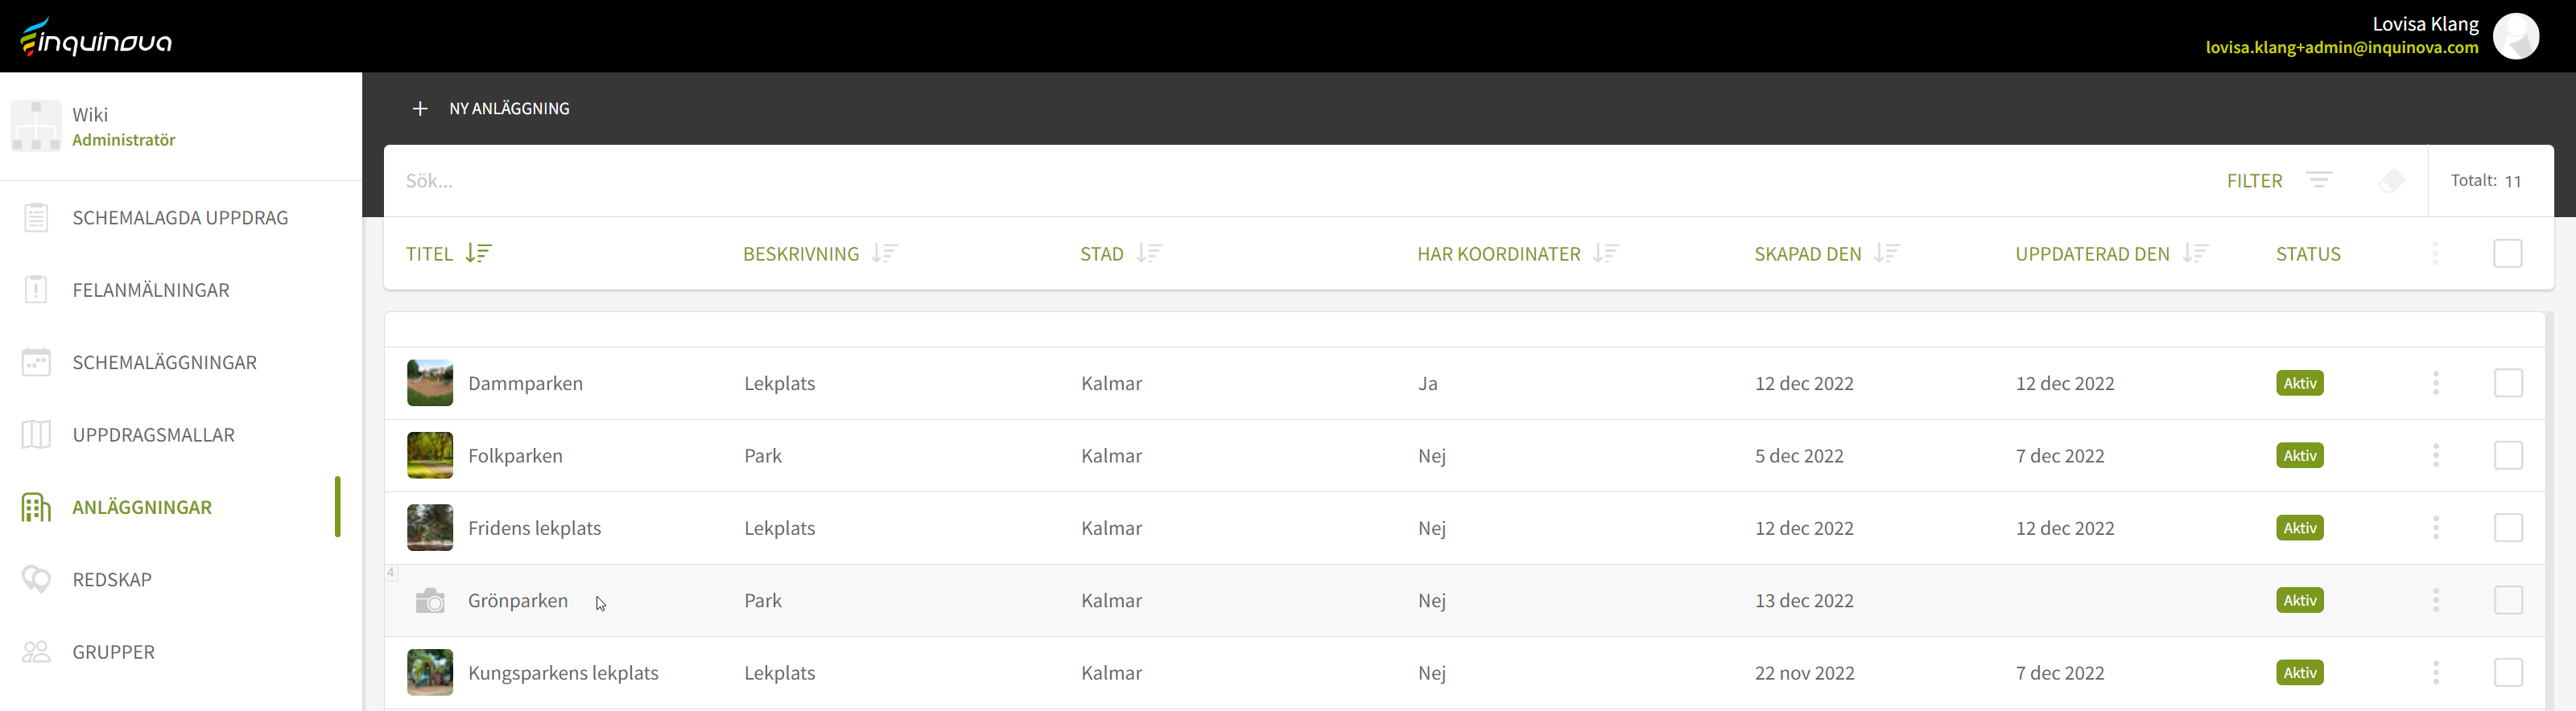
Task: Click the Sök search field
Action: point(1200,181)
